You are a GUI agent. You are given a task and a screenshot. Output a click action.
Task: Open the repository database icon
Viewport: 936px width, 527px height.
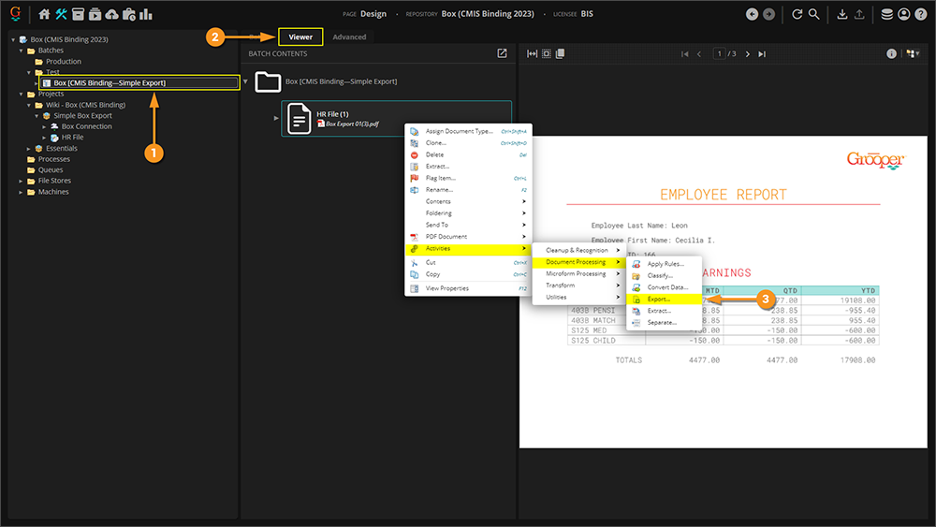(x=887, y=14)
